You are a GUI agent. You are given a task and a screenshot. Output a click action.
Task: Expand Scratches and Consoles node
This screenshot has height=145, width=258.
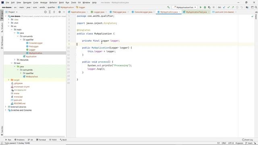click(x=6, y=110)
